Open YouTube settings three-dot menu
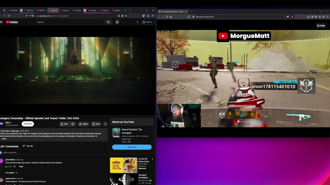This screenshot has width=330, height=185. click(x=137, y=22)
